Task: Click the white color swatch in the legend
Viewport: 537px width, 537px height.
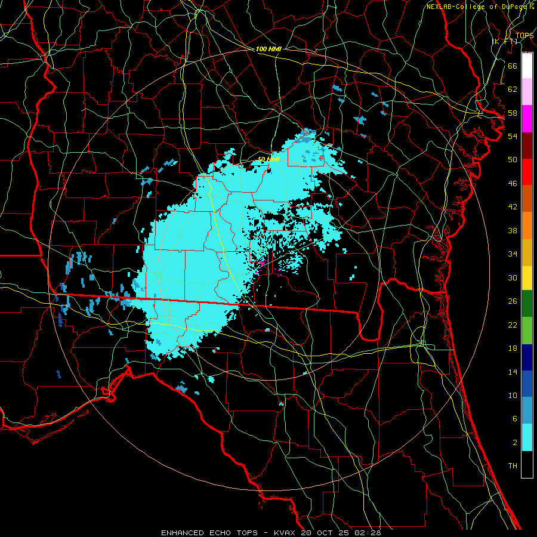Action: [527, 66]
